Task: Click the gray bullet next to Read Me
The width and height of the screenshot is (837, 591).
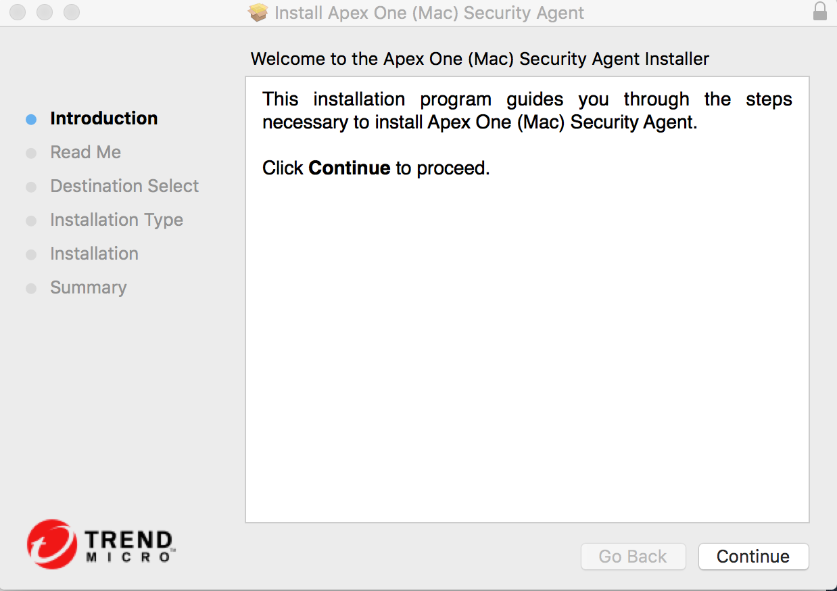Action: point(31,153)
